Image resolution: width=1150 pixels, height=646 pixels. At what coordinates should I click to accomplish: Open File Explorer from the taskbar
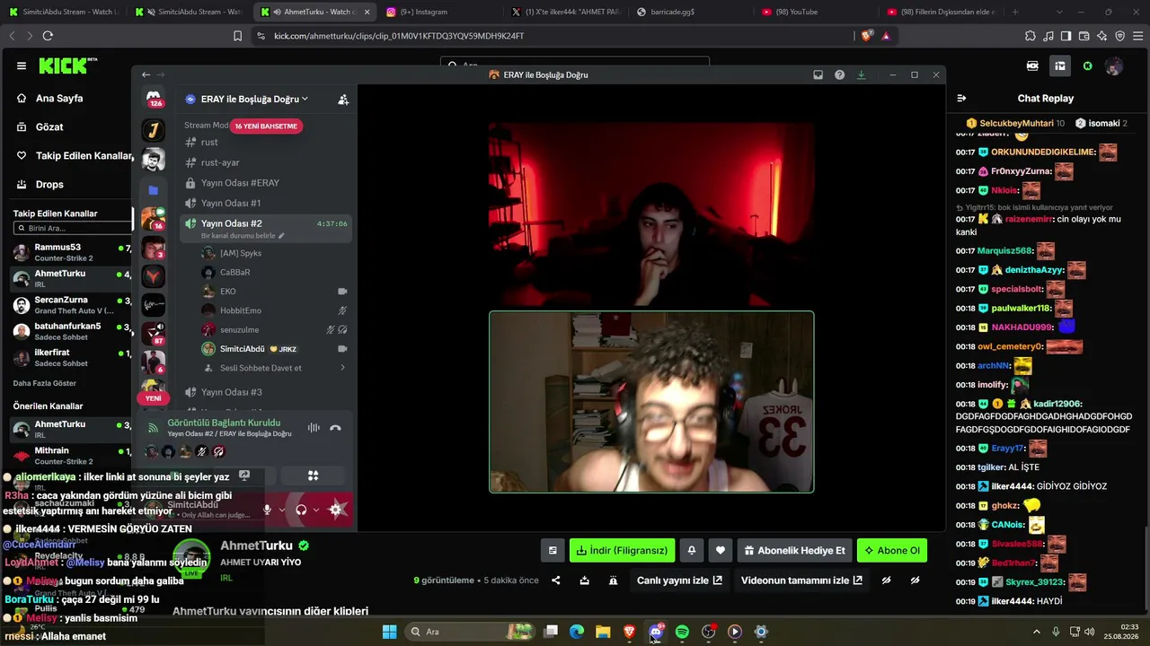603,632
